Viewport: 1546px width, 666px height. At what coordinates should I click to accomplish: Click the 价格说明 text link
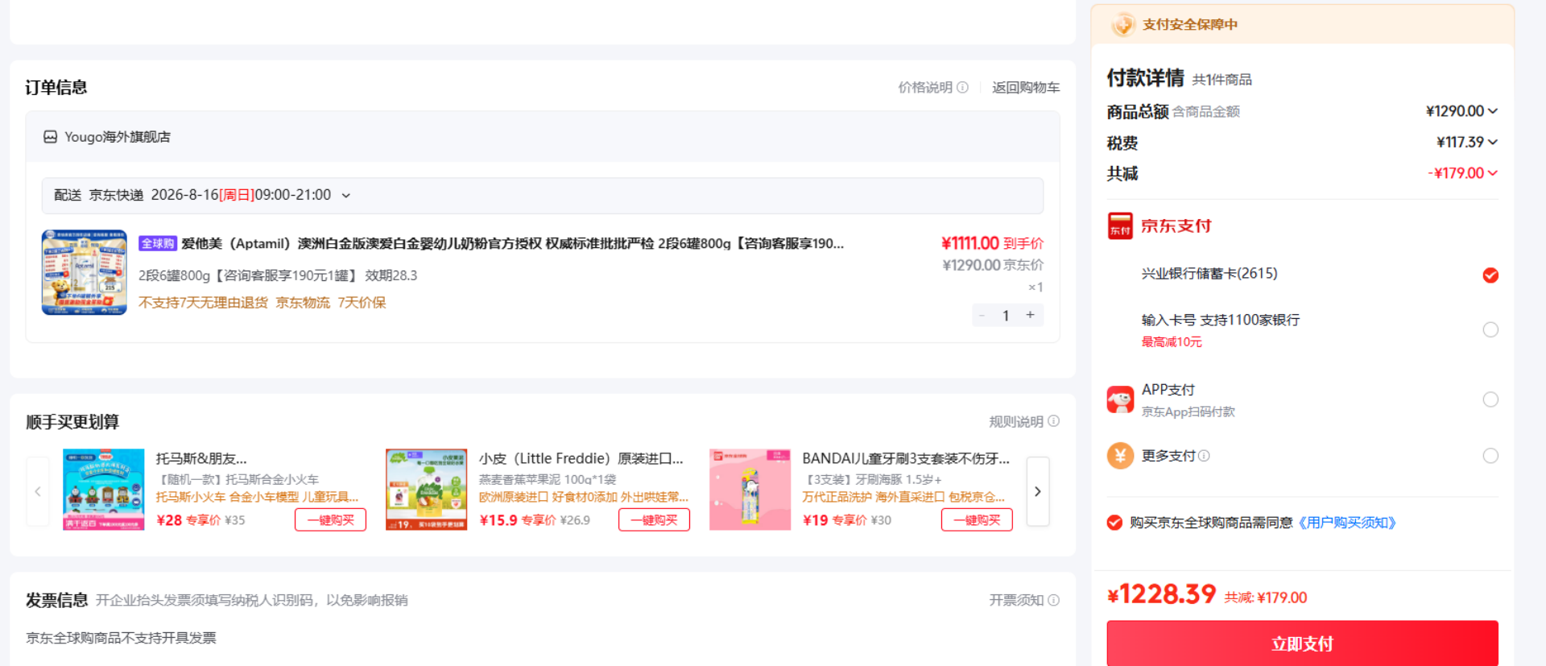pos(925,88)
